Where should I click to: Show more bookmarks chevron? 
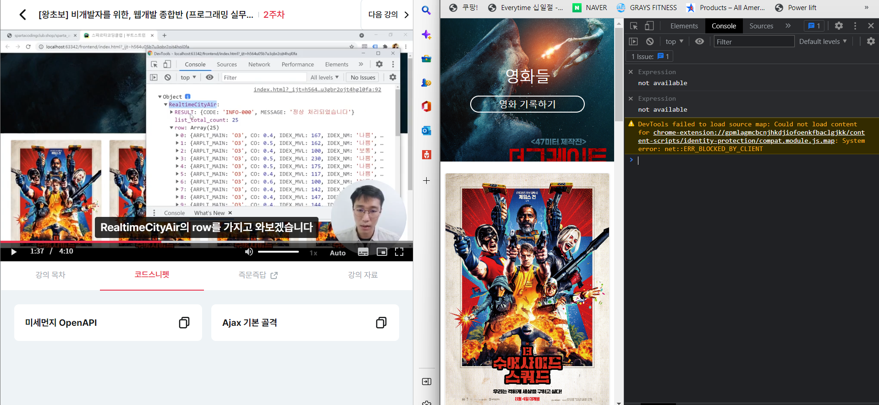866,8
